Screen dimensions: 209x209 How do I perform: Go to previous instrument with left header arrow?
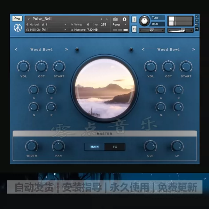[101, 19]
